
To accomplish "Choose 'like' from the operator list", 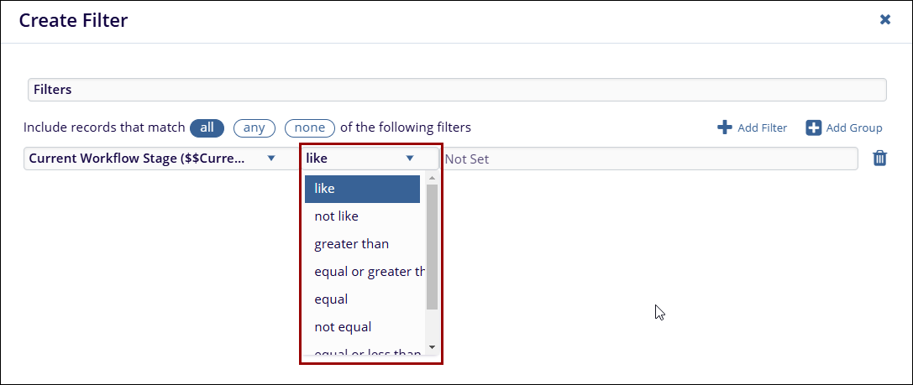I will coord(362,189).
